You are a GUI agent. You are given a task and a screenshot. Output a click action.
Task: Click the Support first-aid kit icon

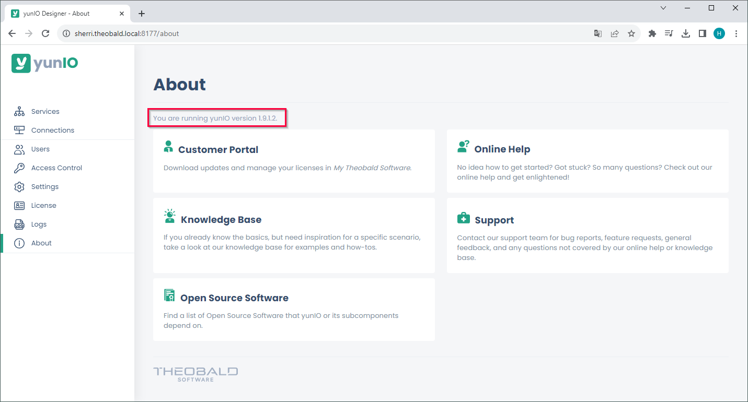[463, 218]
